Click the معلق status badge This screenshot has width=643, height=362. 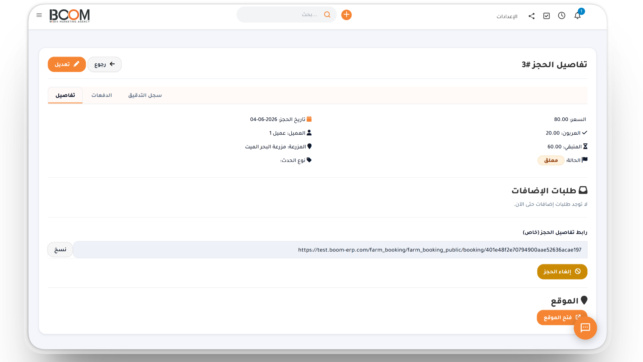point(551,160)
